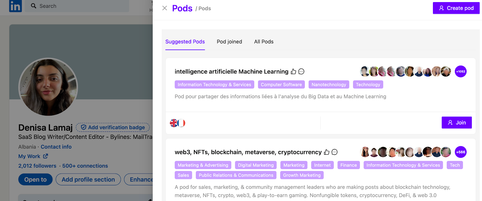
Task: Toggle the UK flag language filter
Action: click(x=174, y=123)
